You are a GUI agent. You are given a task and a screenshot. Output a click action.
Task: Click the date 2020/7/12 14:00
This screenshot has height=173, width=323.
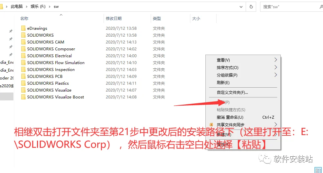pyautogui.click(x=121, y=56)
